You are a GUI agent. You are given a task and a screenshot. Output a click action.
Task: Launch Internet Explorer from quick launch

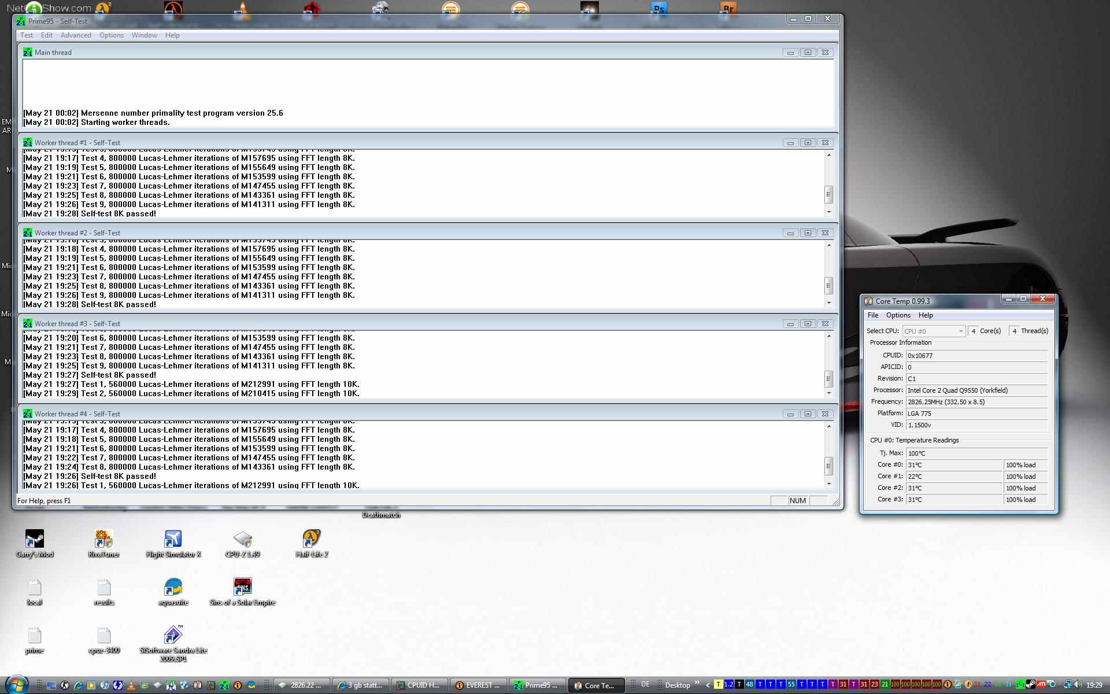coord(78,685)
